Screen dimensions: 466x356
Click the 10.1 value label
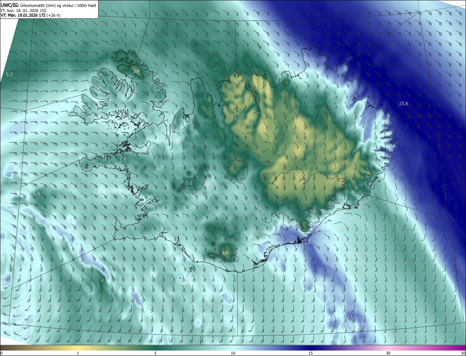coord(103,193)
